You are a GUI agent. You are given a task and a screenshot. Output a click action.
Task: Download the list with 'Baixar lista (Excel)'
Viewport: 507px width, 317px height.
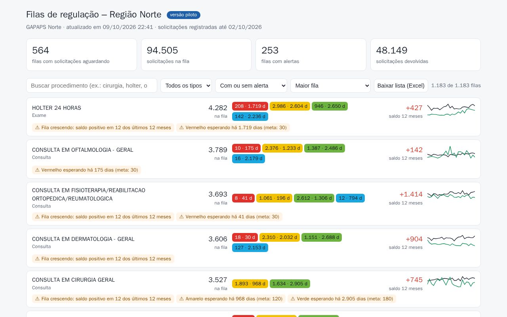point(401,86)
